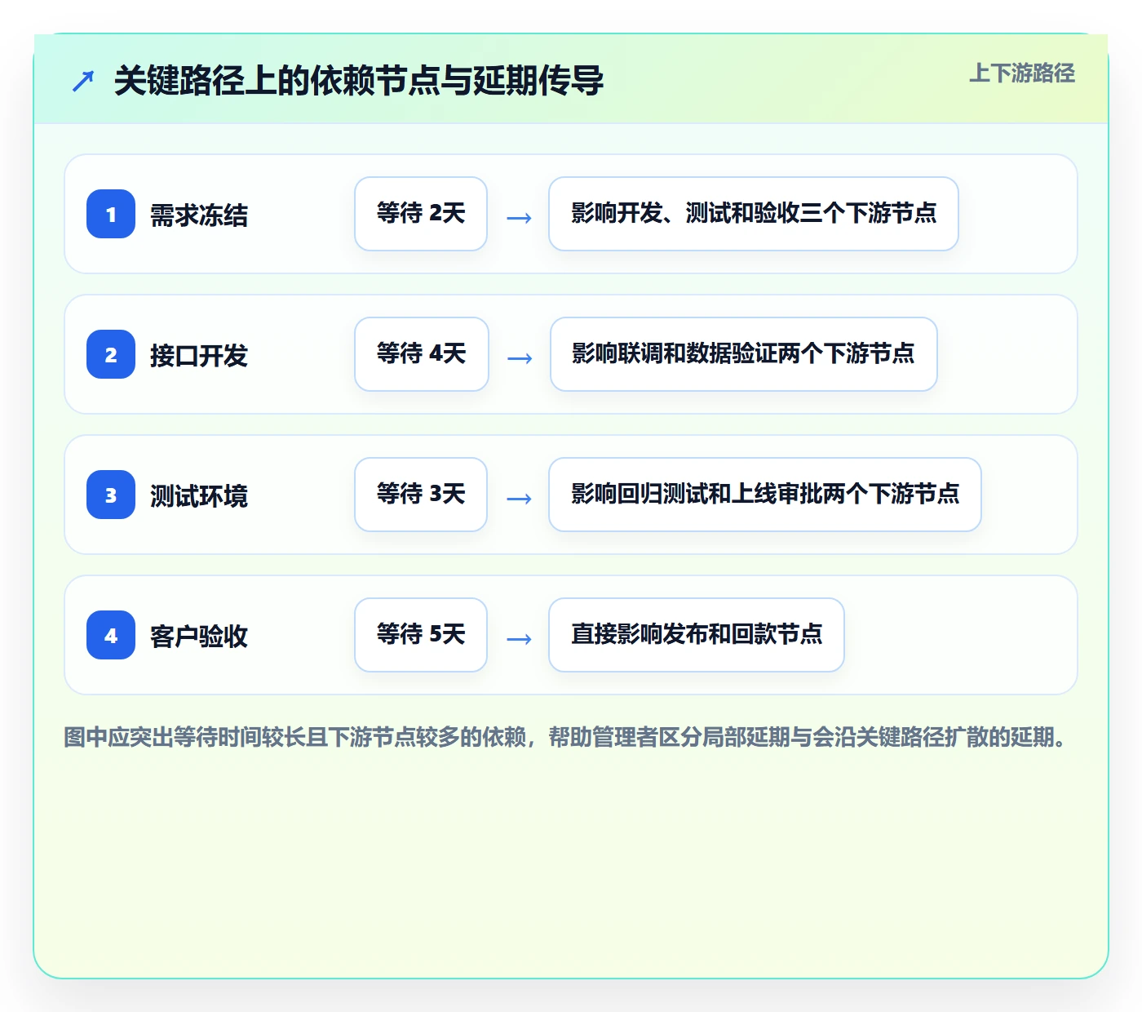Select step badge number 1
The width and height of the screenshot is (1142, 1012).
[111, 214]
